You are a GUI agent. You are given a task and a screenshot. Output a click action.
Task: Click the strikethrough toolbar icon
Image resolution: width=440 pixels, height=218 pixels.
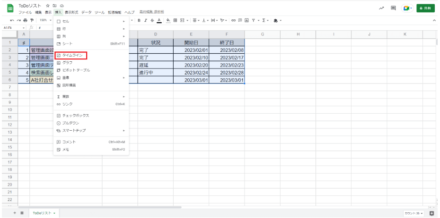[152, 20]
